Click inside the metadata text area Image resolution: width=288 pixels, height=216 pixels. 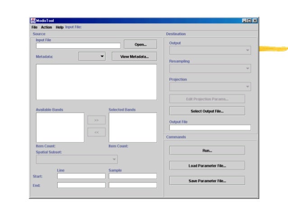pyautogui.click(x=97, y=82)
